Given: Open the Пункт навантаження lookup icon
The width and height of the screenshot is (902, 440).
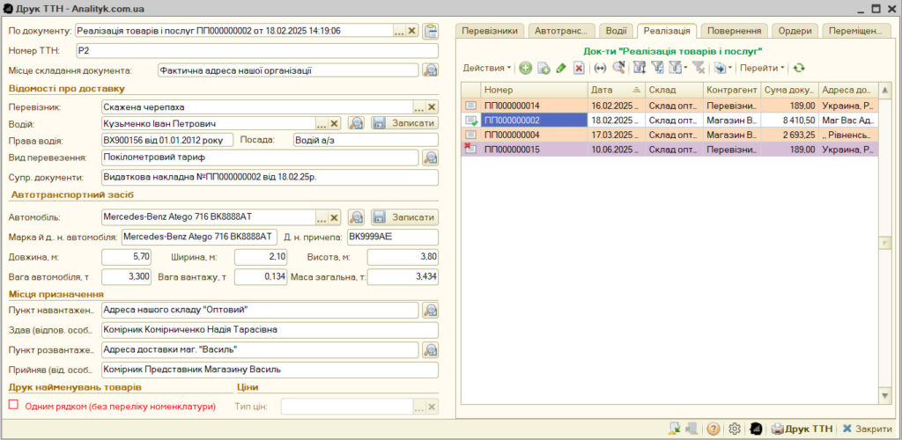Looking at the screenshot, I should [430, 310].
